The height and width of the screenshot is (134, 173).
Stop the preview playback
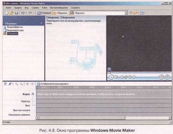click(116, 77)
